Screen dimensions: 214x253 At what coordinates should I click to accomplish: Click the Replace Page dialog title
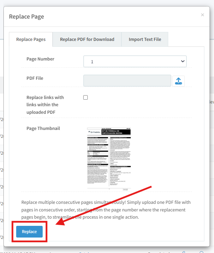(x=26, y=16)
